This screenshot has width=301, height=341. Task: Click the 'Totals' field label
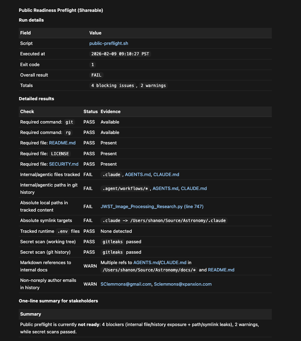click(26, 86)
